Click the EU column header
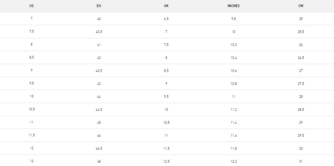Screen dimensions: 334x166 tap(99, 6)
